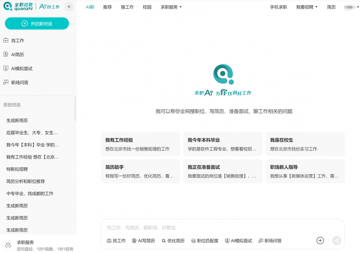Open the user account avatar menu

(351, 7)
